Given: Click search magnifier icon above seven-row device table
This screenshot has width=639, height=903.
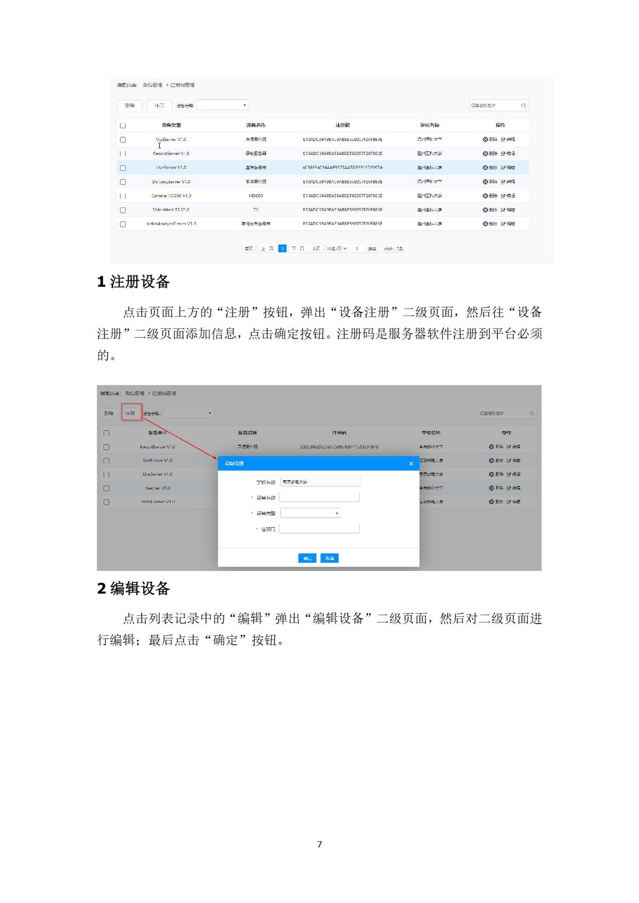Looking at the screenshot, I should (523, 106).
